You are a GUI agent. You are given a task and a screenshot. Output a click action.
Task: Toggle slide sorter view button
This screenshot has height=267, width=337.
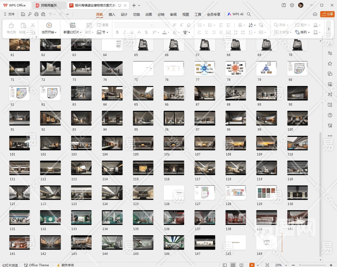point(233,265)
